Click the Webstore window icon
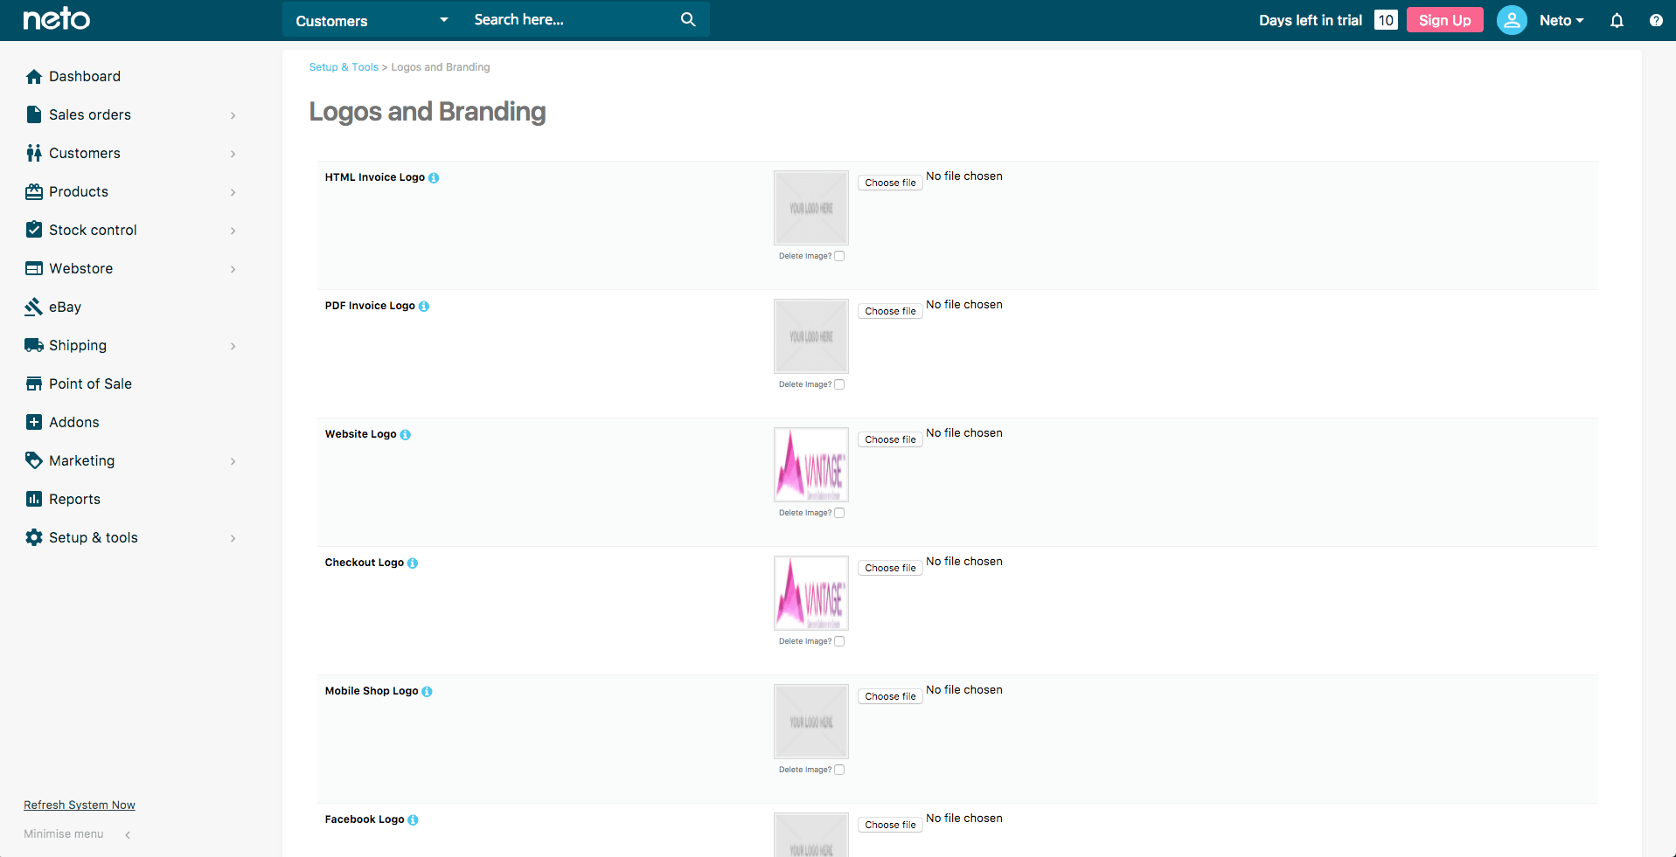Screen dimensions: 1676x857 pos(34,268)
